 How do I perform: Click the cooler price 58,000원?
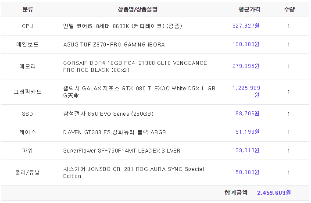point(247,172)
